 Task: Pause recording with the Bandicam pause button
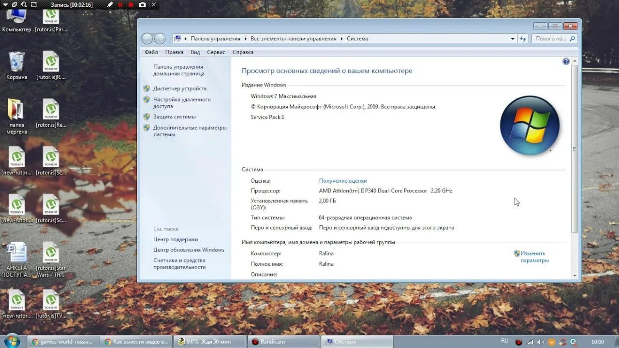[120, 5]
